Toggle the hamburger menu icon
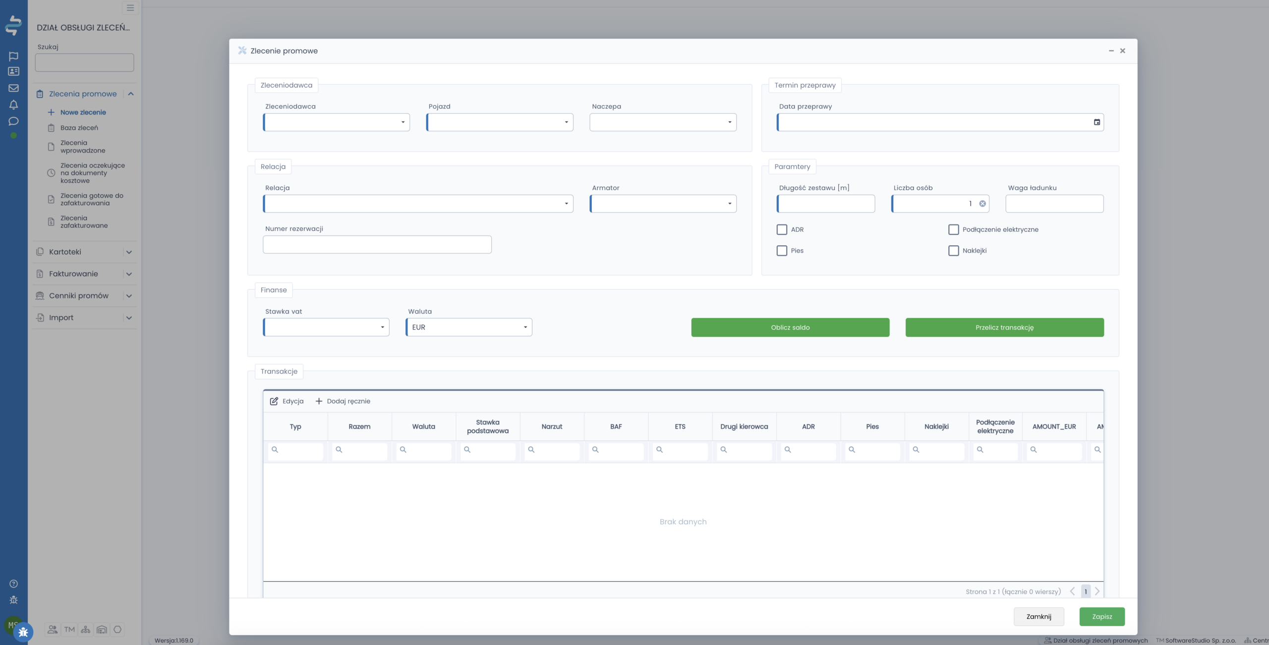 point(130,8)
